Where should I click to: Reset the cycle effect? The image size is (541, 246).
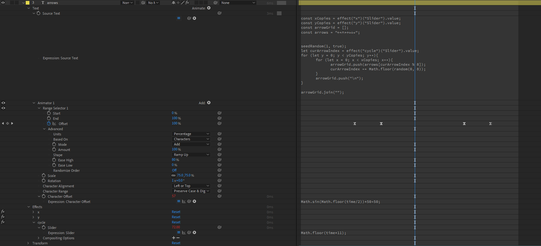pos(176,222)
